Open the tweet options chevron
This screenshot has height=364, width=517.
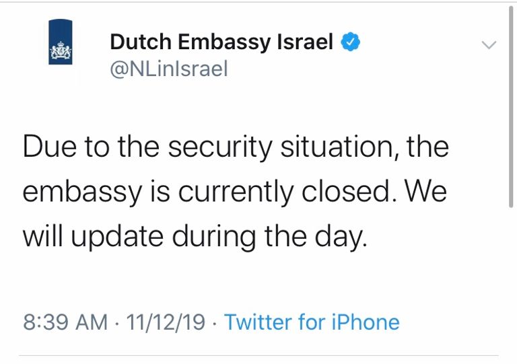tap(489, 45)
